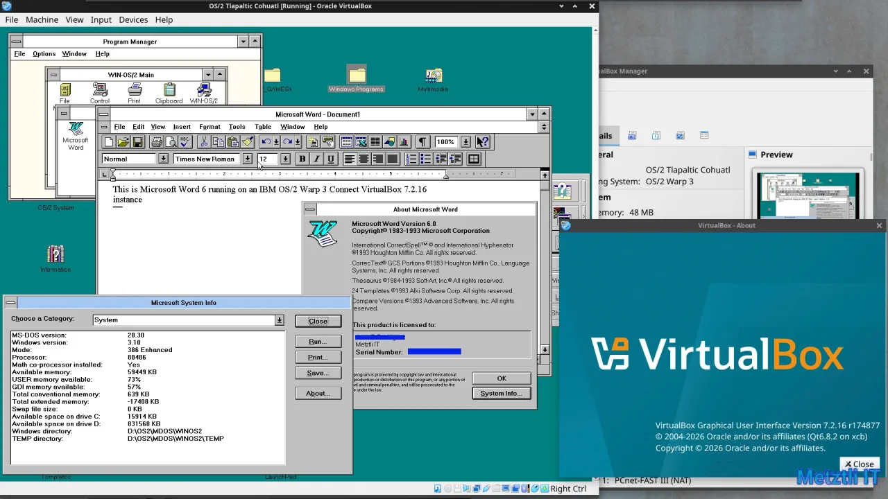Toggle Show/Hide paragraph marks button
Image resolution: width=888 pixels, height=499 pixels.
coord(422,142)
